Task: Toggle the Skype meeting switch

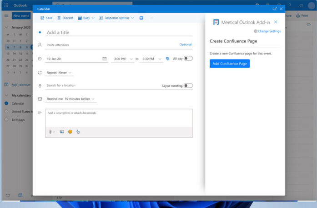Action: pyautogui.click(x=188, y=86)
